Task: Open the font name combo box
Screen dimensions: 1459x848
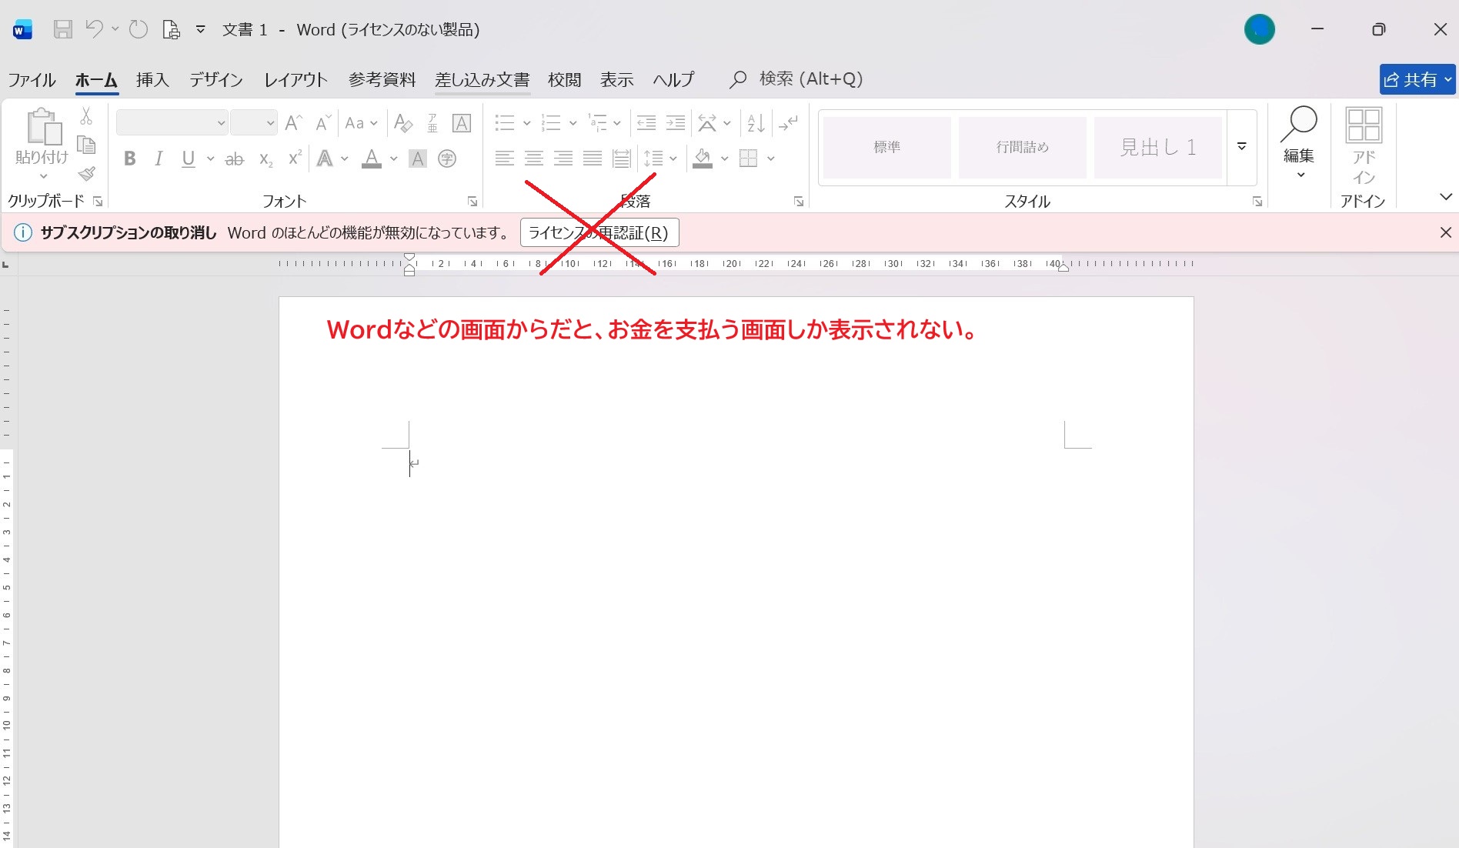Action: click(x=172, y=122)
